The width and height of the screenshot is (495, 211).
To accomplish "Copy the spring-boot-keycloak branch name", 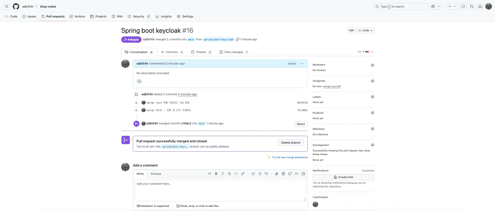I will point(237,40).
